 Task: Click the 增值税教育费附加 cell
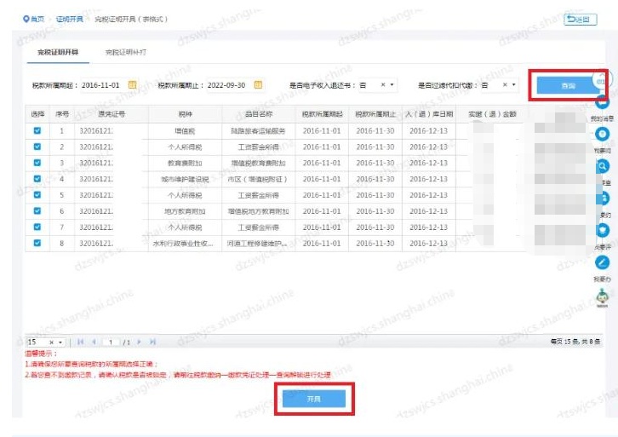coord(259,163)
